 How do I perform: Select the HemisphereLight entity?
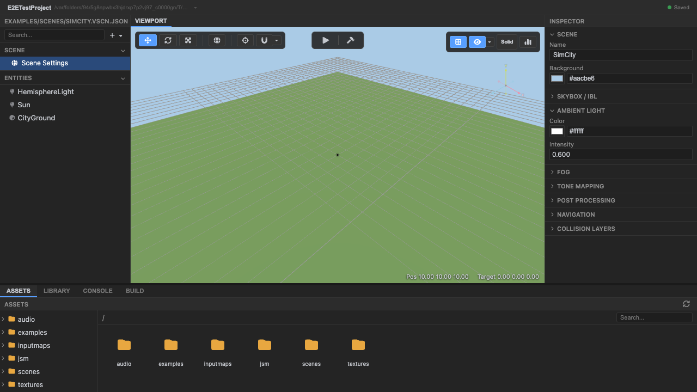coord(65,92)
